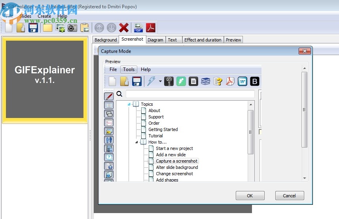Image resolution: width=339 pixels, height=219 pixels.
Task: Switch to the Background tab
Action: [106, 40]
